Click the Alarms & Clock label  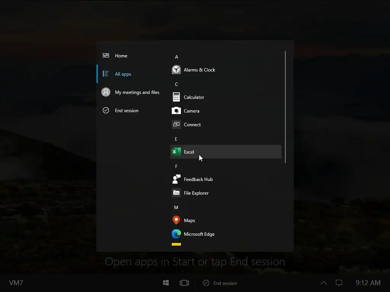(x=200, y=70)
